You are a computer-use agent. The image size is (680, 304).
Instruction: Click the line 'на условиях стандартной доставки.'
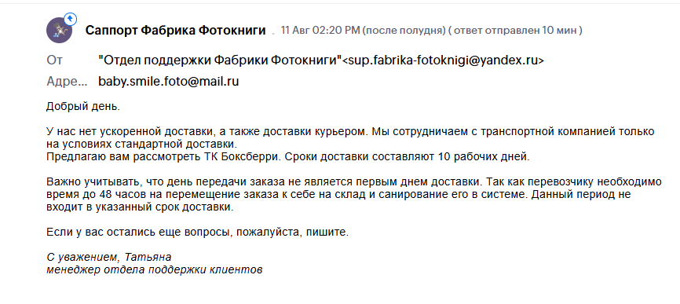click(x=142, y=144)
